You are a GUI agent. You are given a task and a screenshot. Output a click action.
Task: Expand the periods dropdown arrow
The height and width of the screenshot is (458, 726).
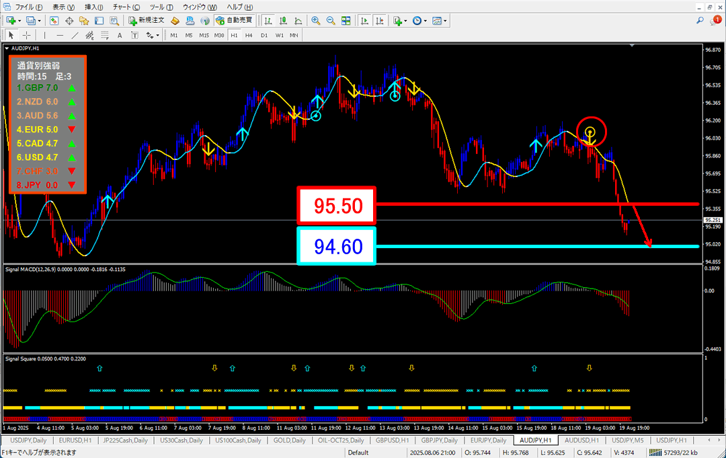point(425,21)
